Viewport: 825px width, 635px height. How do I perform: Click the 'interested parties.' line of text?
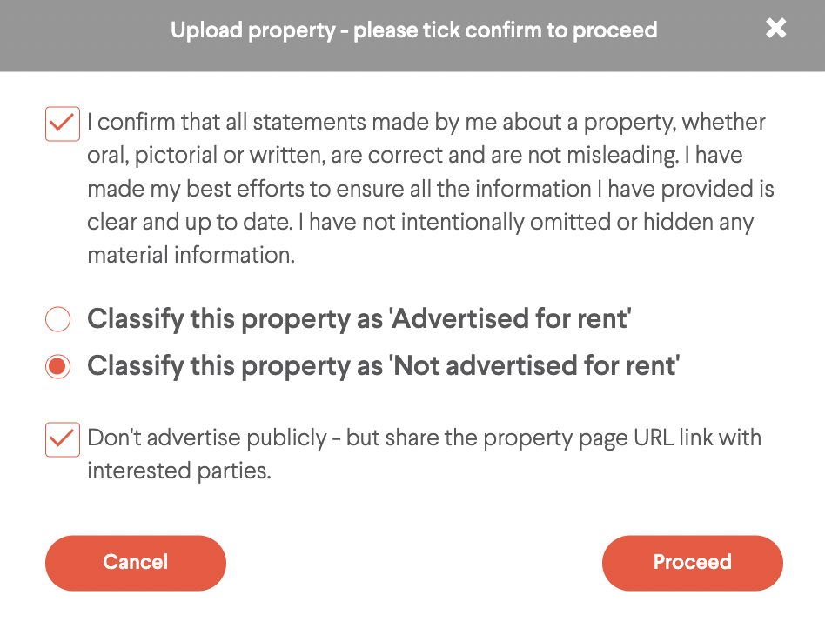point(179,471)
